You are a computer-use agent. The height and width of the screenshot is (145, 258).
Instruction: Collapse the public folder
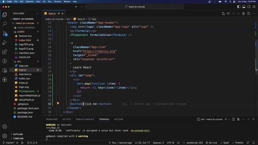[21, 31]
